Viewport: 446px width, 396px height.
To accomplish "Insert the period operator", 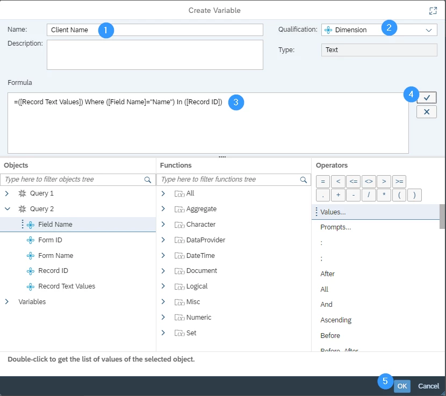I will pyautogui.click(x=323, y=195).
